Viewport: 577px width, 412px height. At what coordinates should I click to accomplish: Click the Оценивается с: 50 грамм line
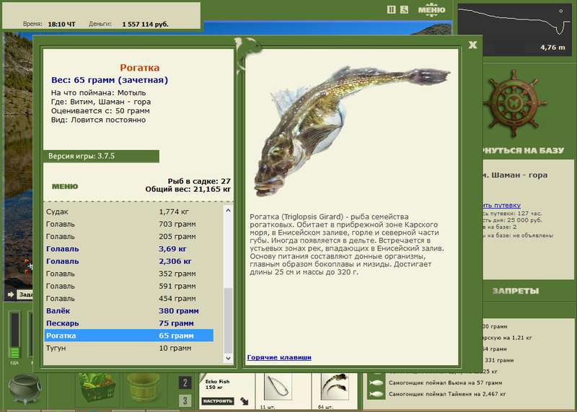click(100, 111)
